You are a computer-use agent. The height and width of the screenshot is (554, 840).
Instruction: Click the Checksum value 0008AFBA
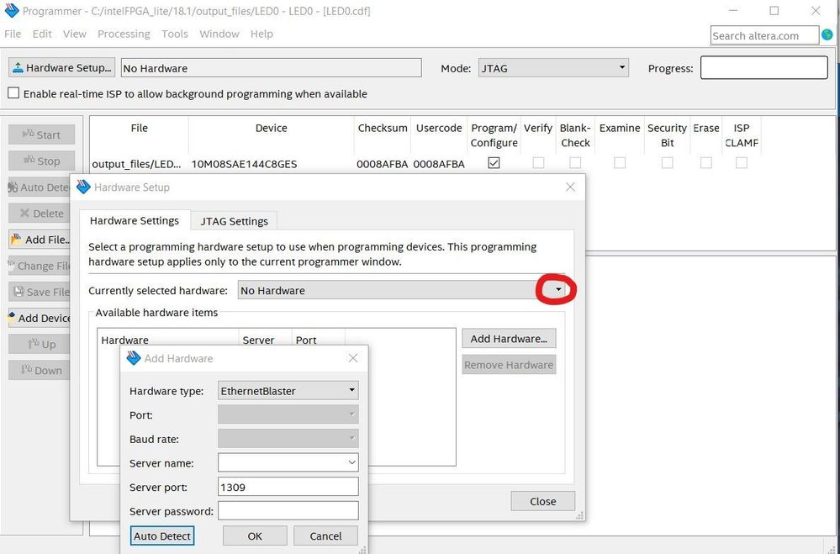(383, 163)
